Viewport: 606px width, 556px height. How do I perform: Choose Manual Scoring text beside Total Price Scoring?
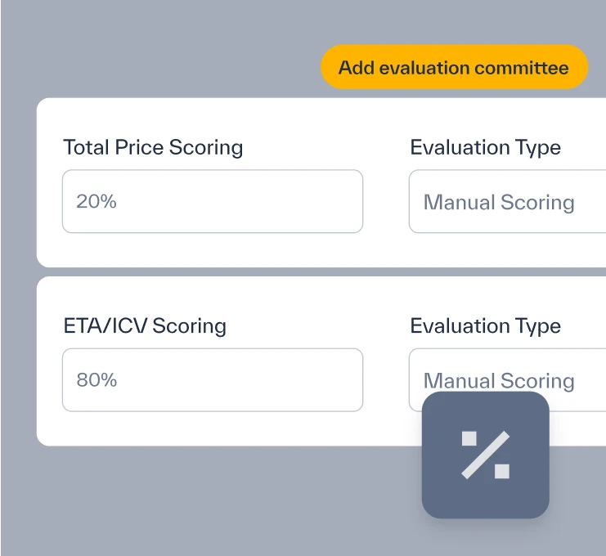499,203
